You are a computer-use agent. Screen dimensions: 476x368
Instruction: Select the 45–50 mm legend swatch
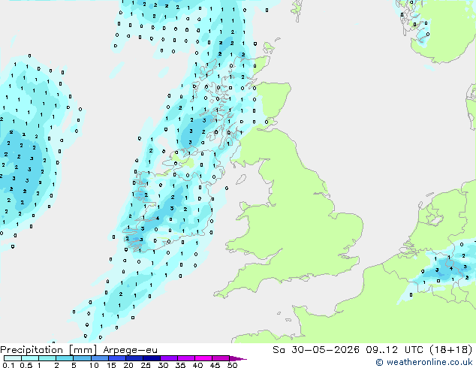pyautogui.click(x=221, y=358)
